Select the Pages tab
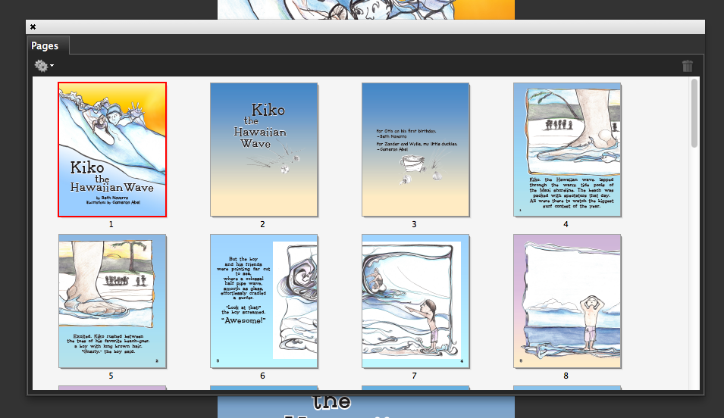The image size is (724, 418). click(x=45, y=46)
